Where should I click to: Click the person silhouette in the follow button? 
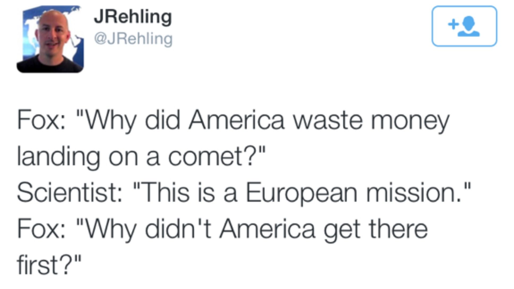pyautogui.click(x=469, y=27)
